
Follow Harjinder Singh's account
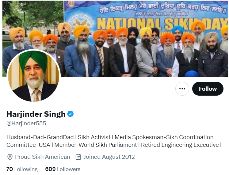[x=208, y=89]
